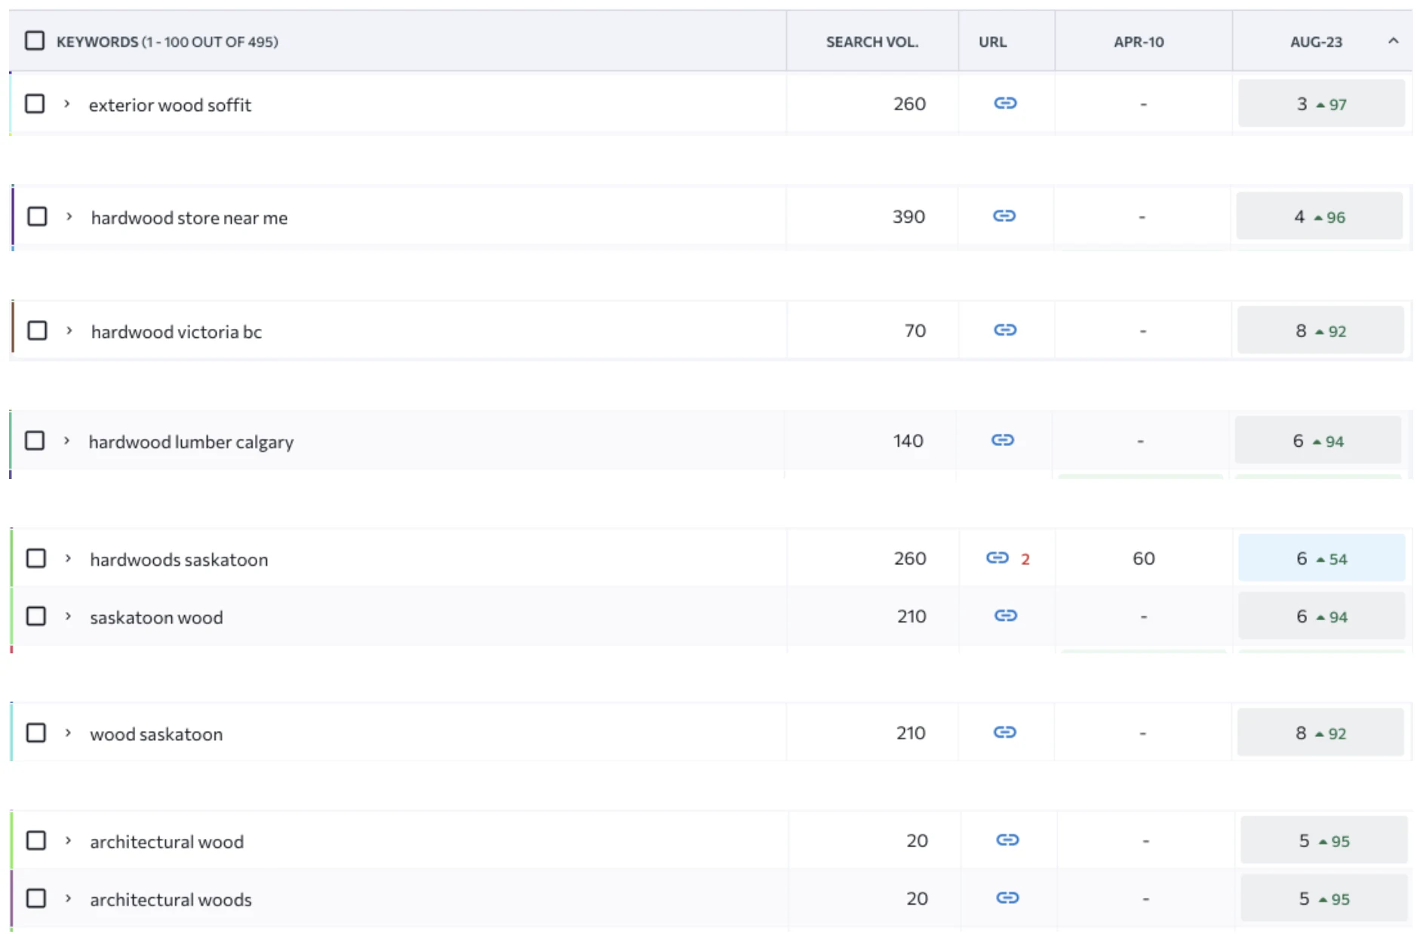Click the SEARCH VOL. column header
1417x934 pixels.
pos(871,42)
